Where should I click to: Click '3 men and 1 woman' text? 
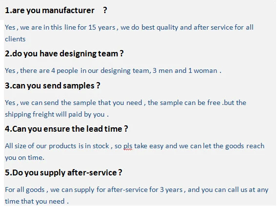click(185, 71)
